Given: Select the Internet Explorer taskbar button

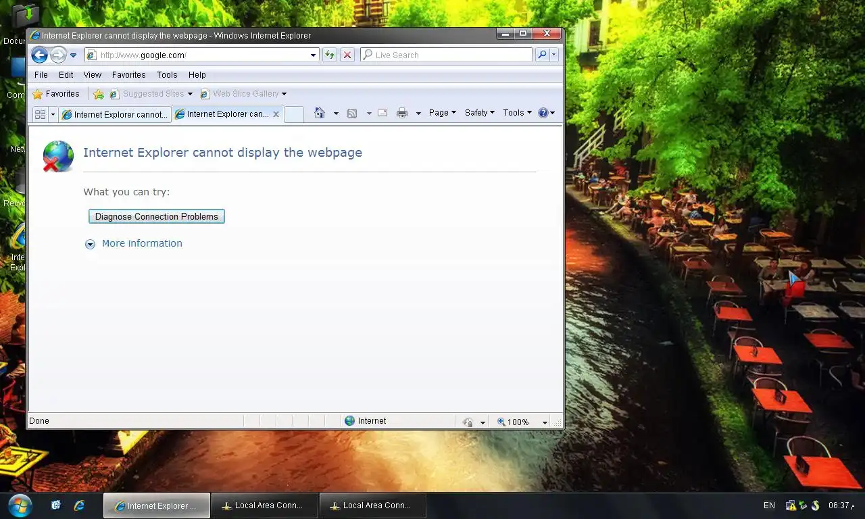Looking at the screenshot, I should [x=156, y=505].
